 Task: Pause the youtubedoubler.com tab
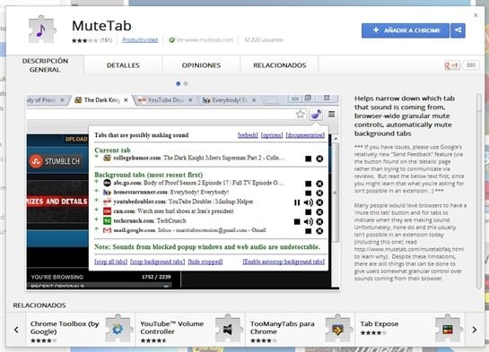297,202
